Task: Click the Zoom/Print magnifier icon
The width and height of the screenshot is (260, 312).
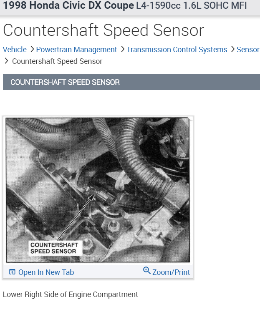Action: tap(147, 270)
